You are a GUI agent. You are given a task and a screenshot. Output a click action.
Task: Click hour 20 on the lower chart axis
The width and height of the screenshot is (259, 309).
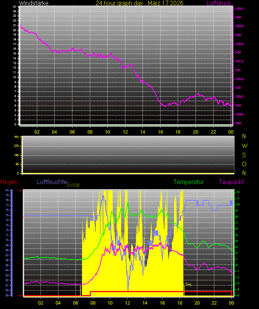(197, 303)
